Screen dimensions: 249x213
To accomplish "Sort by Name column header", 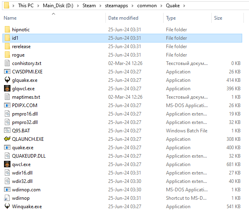I will point(10,18).
